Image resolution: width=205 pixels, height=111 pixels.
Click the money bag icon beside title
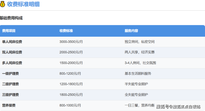coord(3,4)
